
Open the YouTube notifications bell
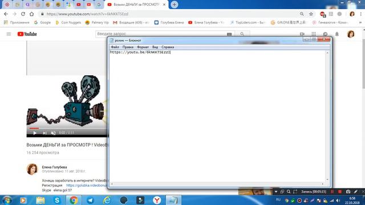(337, 34)
